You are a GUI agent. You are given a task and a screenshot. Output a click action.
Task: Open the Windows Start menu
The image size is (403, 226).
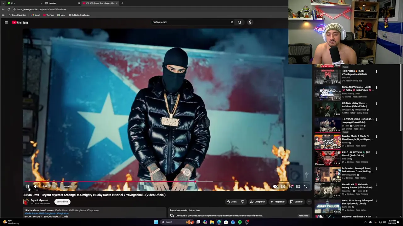pos(156,222)
